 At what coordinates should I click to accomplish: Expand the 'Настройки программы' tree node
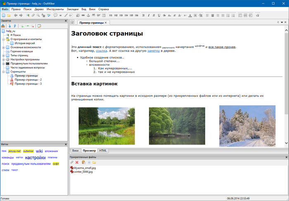3,59
